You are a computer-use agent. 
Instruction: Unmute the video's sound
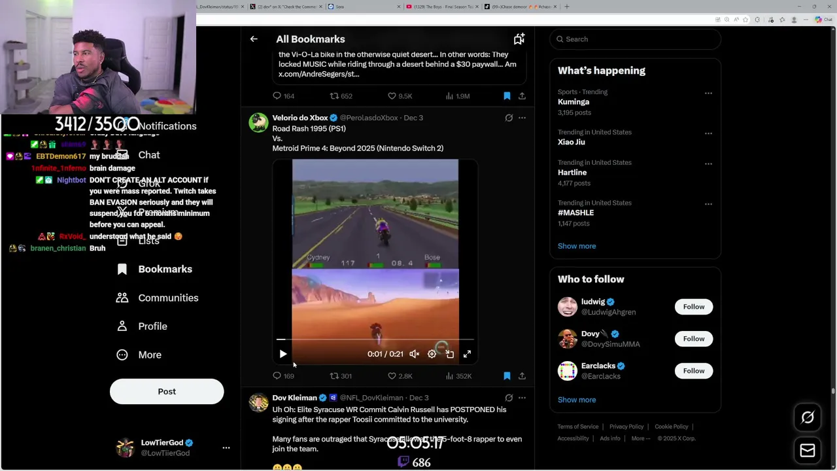[414, 354]
